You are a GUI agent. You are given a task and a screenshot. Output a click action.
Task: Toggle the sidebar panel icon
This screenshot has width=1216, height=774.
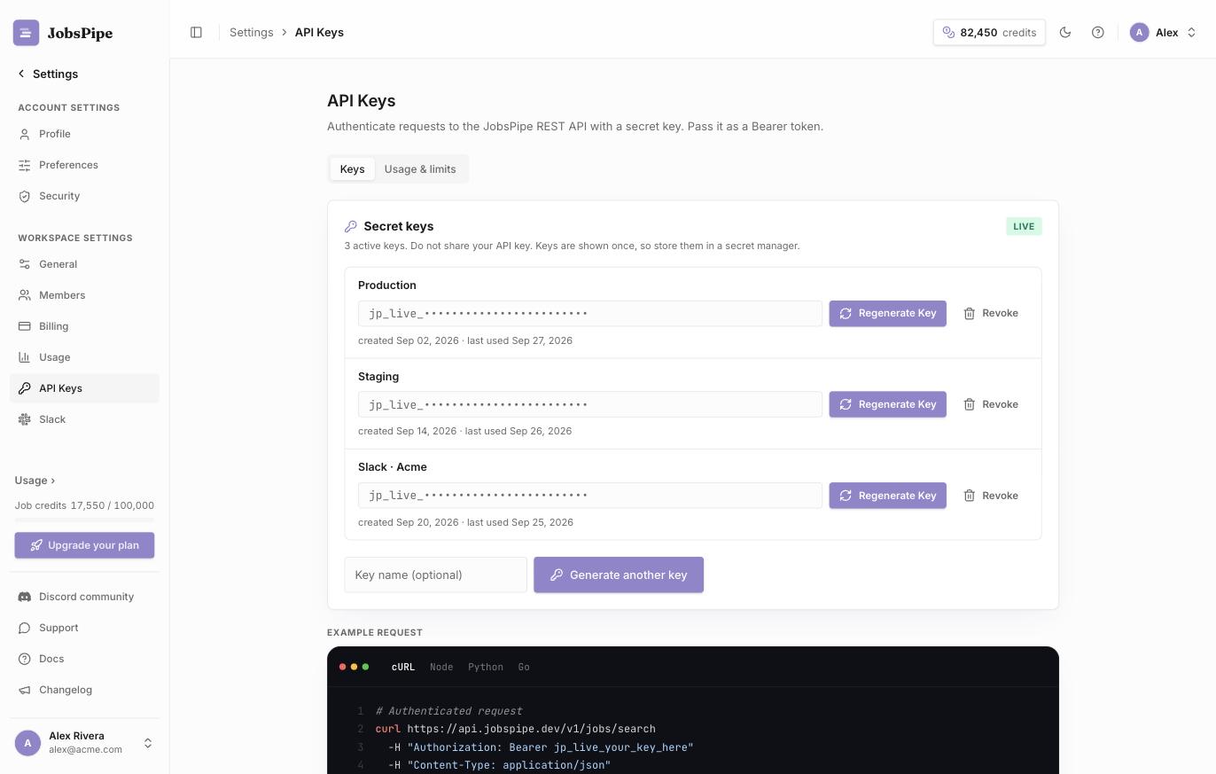(196, 32)
